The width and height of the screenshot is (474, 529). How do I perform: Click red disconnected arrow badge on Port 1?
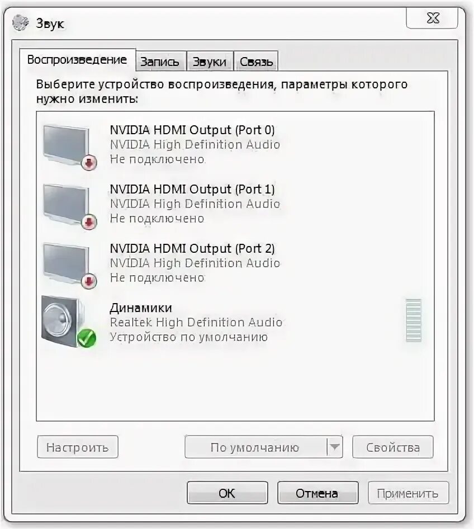(x=89, y=221)
